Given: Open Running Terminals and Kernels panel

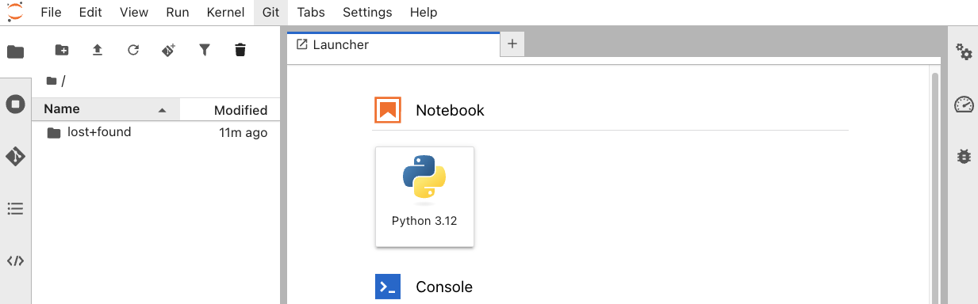Looking at the screenshot, I should coord(15,104).
